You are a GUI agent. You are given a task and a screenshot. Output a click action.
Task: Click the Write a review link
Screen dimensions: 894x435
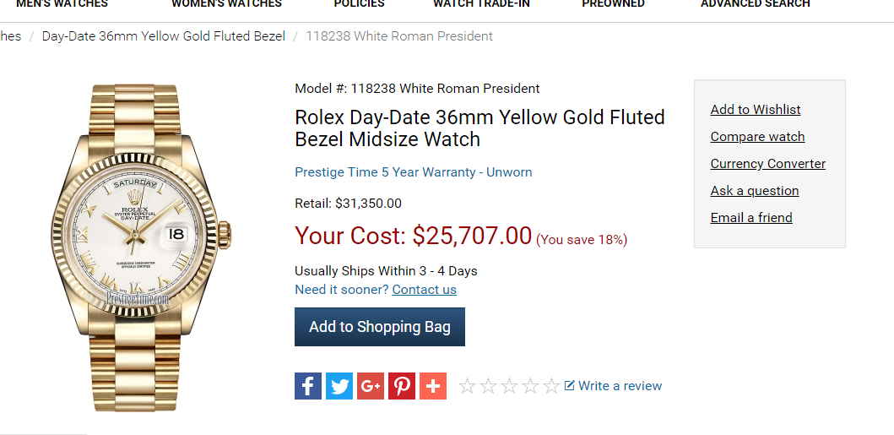614,386
